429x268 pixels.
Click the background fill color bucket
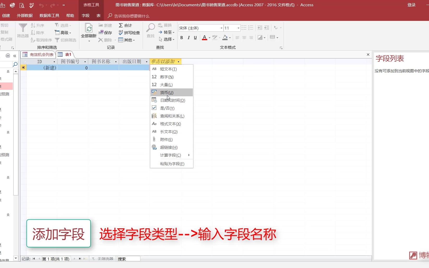(x=225, y=38)
